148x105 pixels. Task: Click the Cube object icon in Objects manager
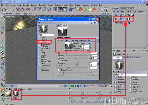point(121,15)
